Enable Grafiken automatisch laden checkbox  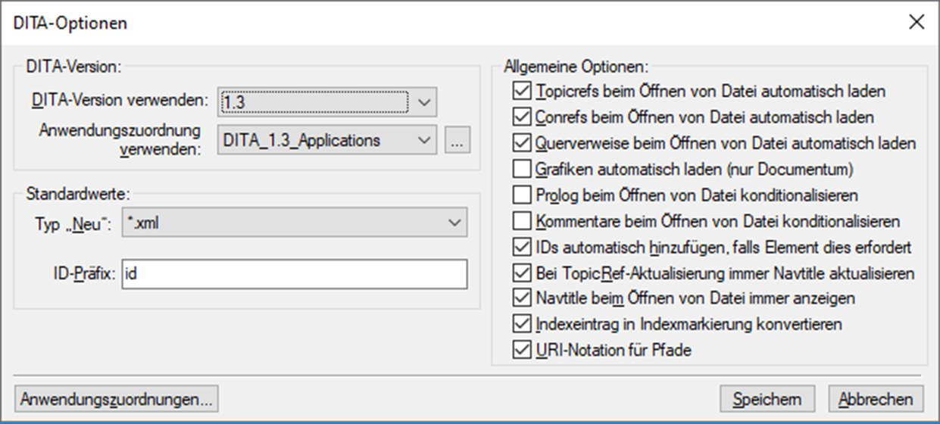point(522,169)
